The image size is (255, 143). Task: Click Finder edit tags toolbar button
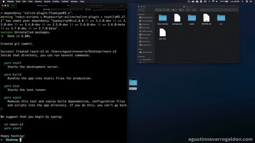(194, 10)
